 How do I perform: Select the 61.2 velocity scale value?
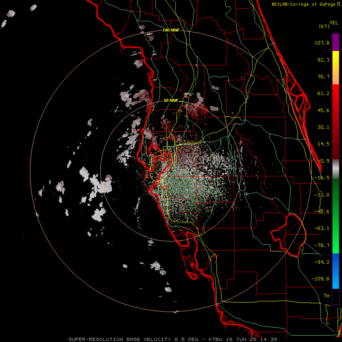point(323,93)
